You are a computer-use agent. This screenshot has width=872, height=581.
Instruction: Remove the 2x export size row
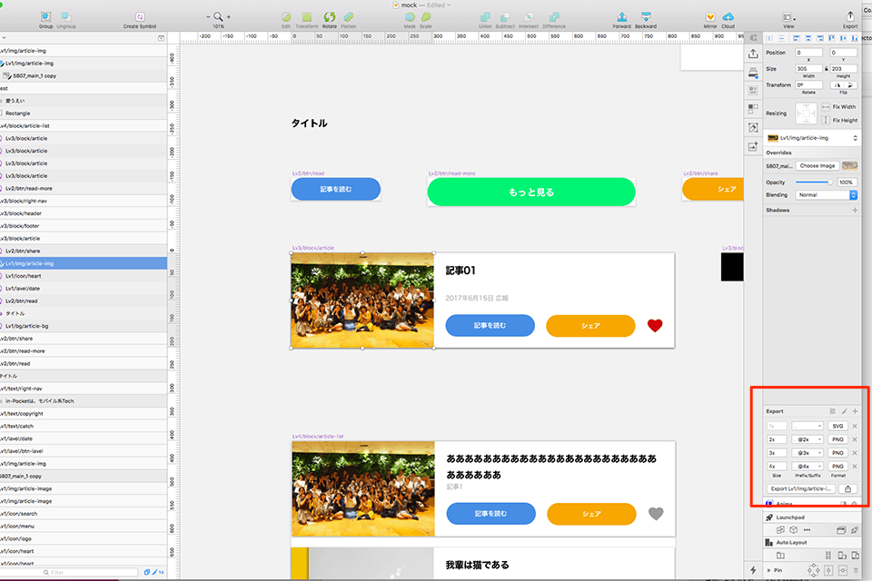click(855, 439)
